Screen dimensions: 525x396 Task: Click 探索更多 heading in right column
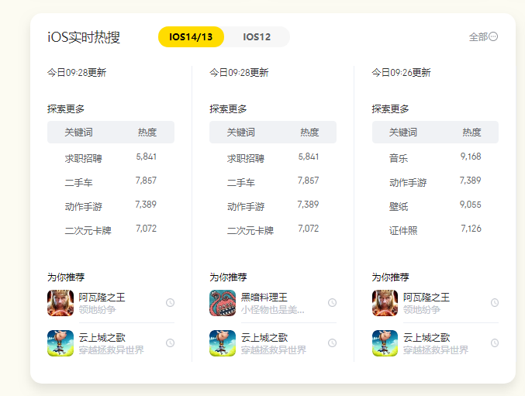[x=390, y=108]
